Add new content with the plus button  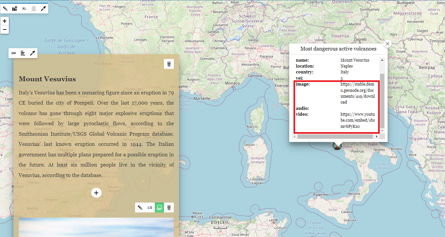(96, 193)
